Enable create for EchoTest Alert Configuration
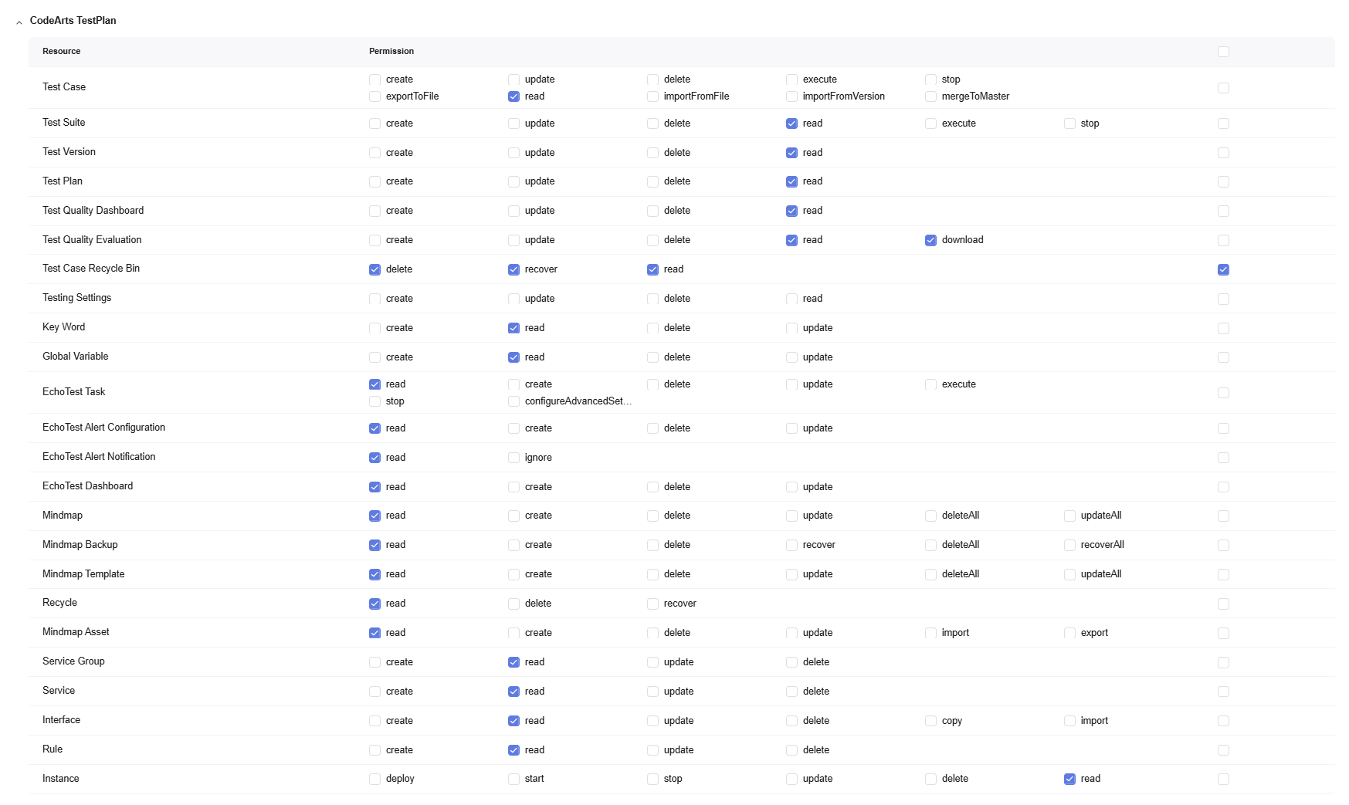Screen dimensions: 1349x805 pos(514,428)
